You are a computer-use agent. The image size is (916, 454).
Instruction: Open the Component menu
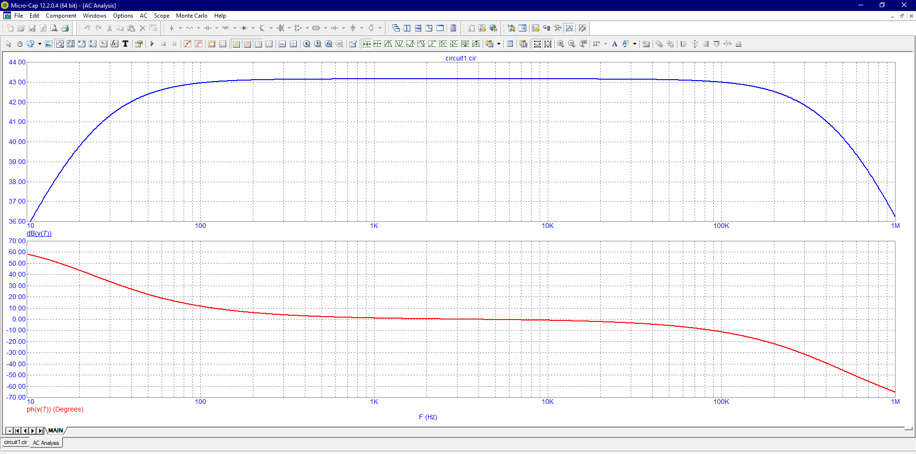pos(61,16)
